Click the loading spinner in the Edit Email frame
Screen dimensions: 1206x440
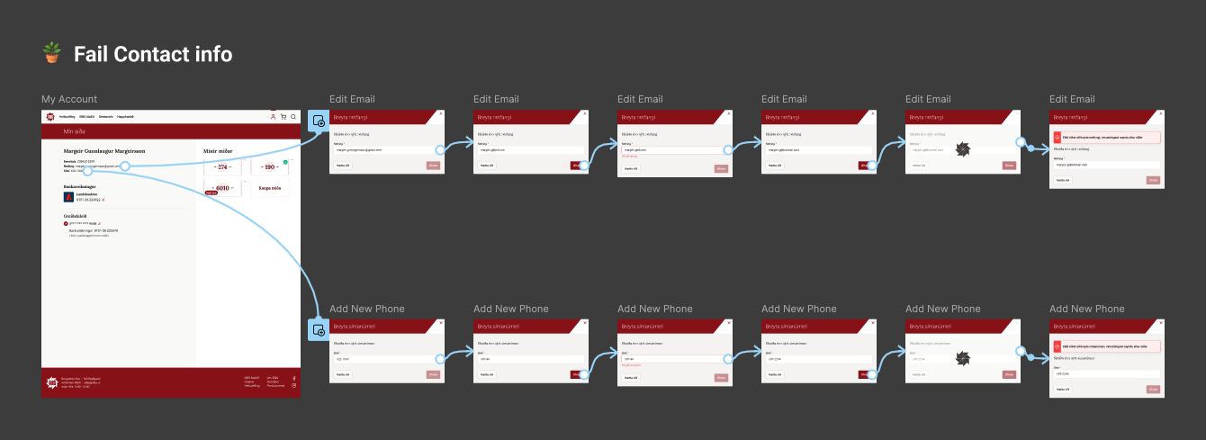[962, 149]
